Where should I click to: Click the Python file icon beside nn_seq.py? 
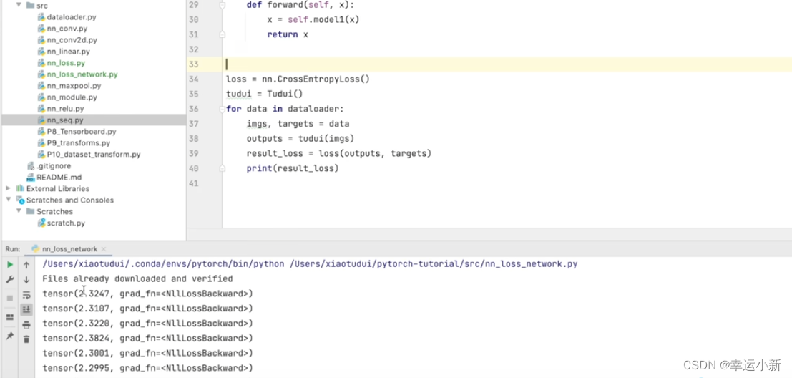tap(41, 120)
